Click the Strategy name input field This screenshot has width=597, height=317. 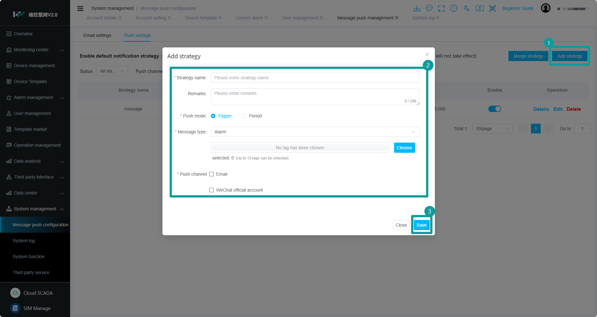[x=315, y=78]
